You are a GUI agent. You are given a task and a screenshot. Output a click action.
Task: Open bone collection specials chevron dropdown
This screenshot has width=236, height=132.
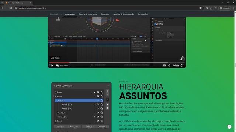107,100
